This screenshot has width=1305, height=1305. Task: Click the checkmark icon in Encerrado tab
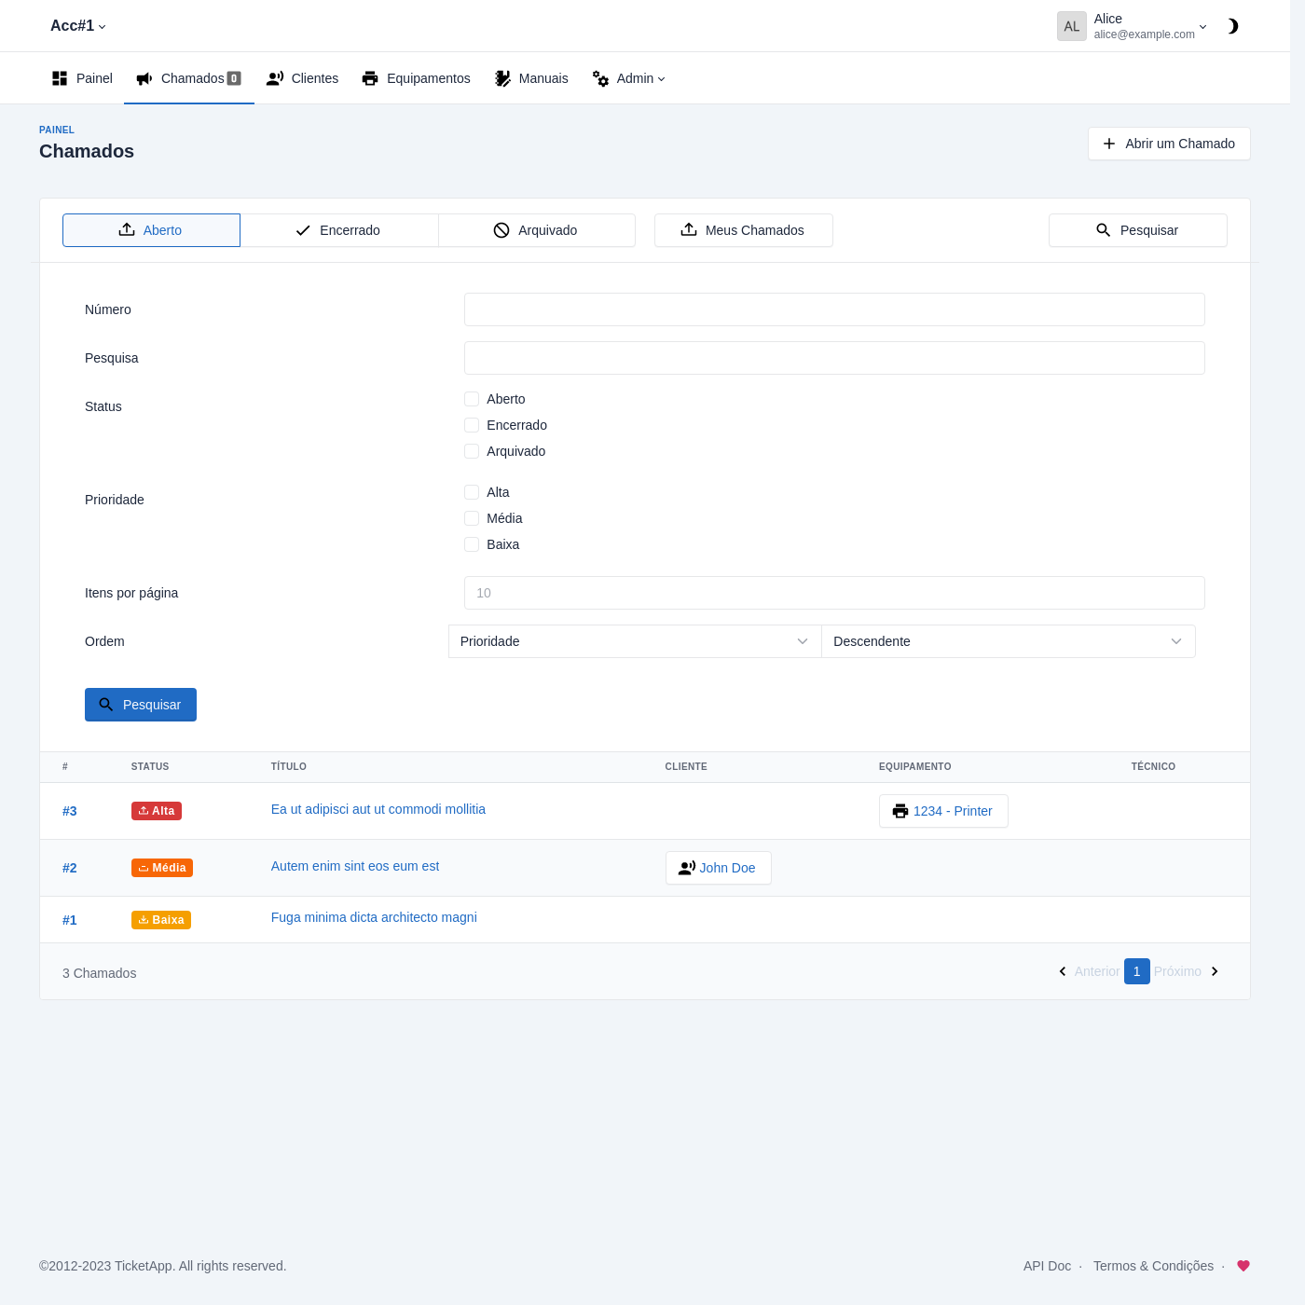click(x=303, y=230)
